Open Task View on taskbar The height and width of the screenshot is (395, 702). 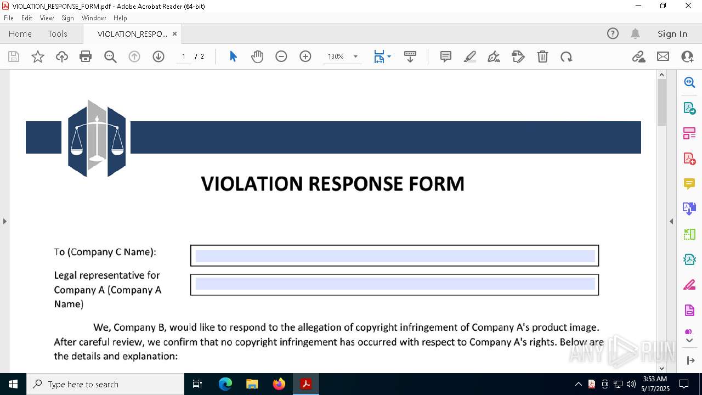pos(198,384)
